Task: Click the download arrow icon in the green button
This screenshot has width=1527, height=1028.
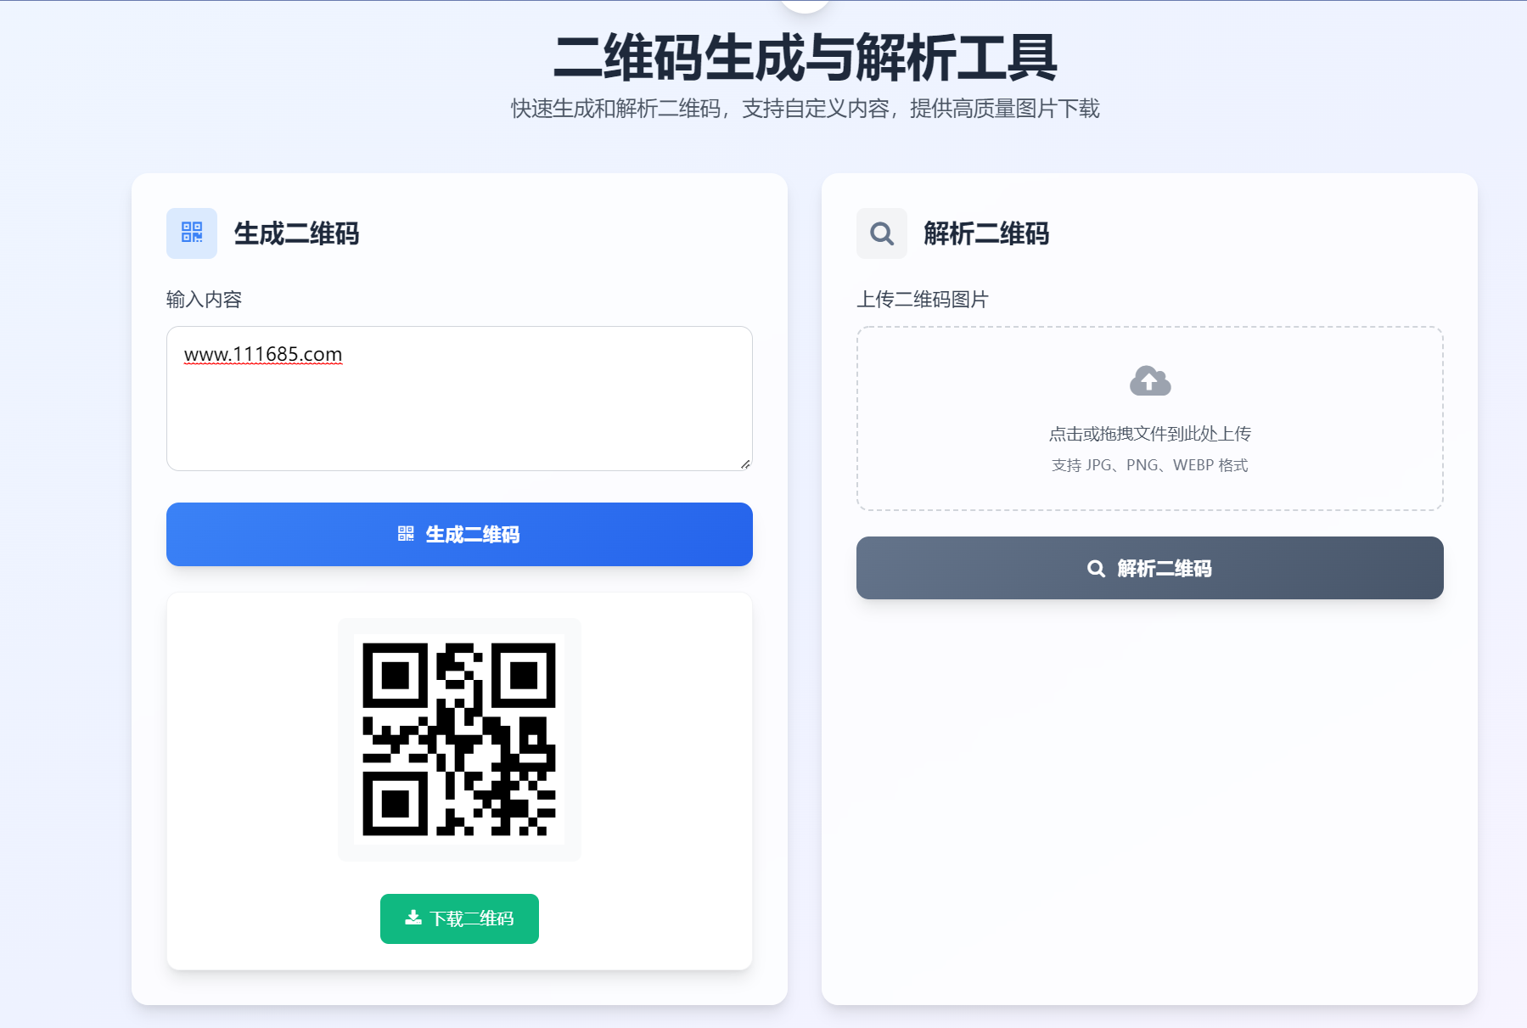Action: pos(413,918)
